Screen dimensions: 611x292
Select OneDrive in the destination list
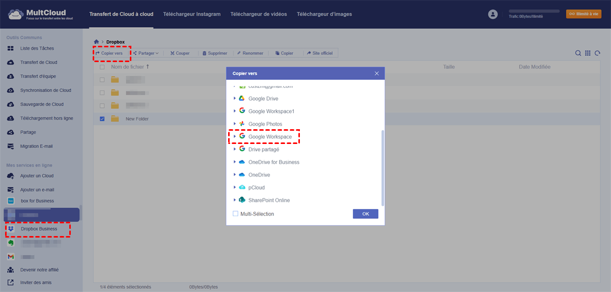coord(259,174)
